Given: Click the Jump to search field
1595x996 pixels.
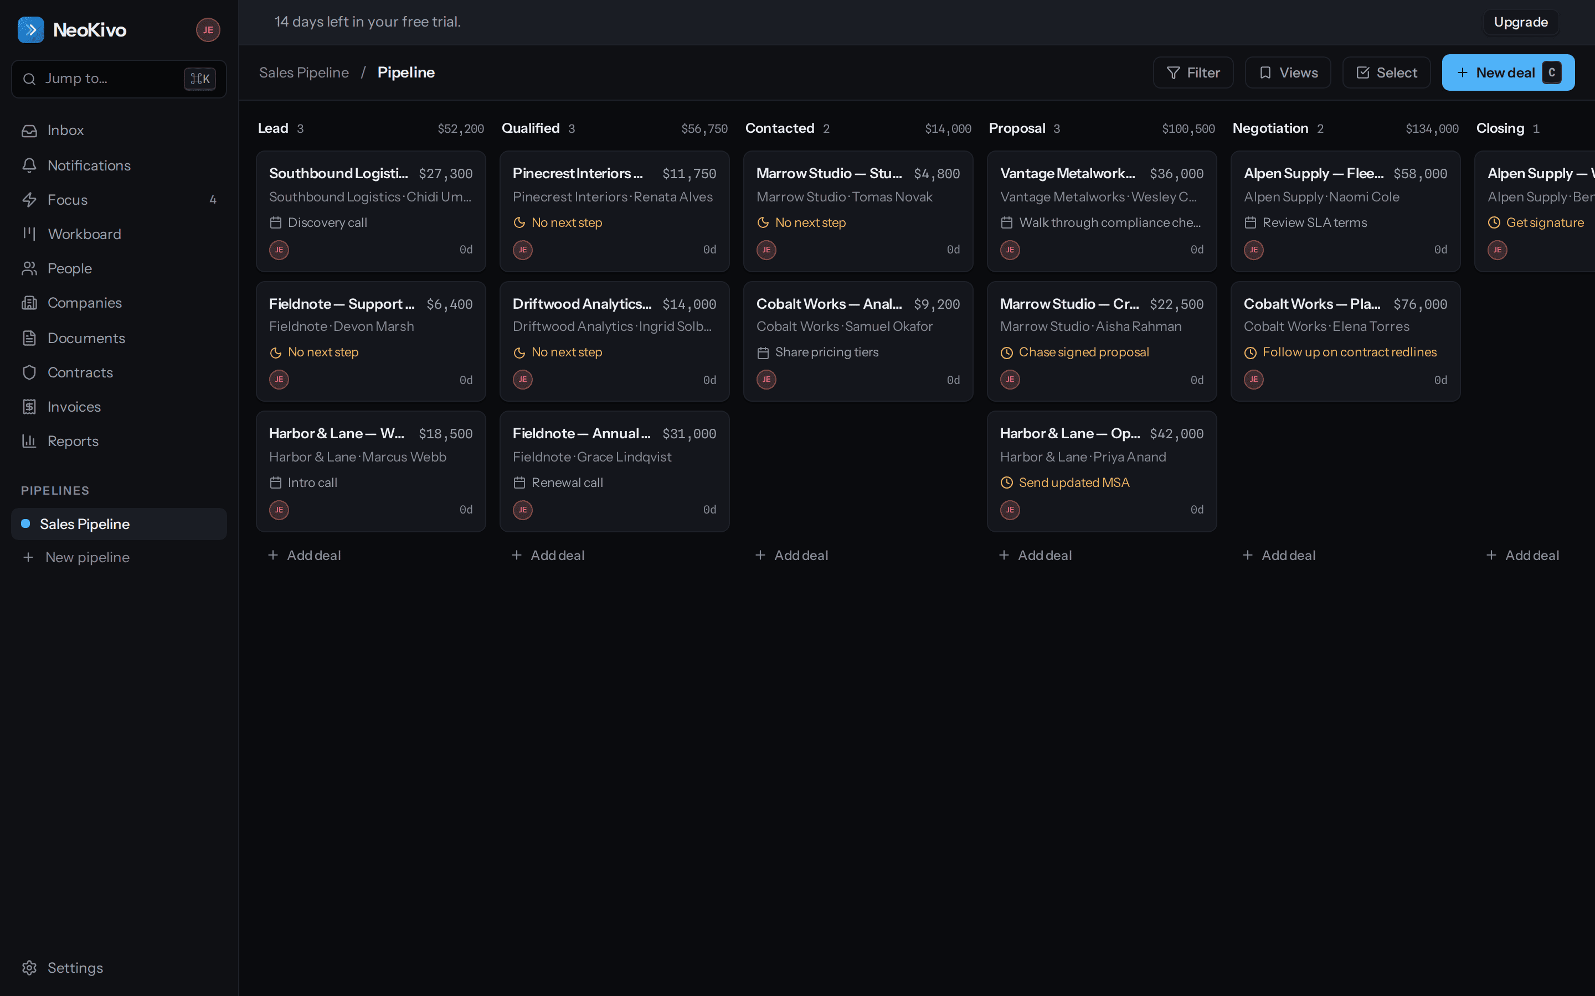Looking at the screenshot, I should click(119, 79).
